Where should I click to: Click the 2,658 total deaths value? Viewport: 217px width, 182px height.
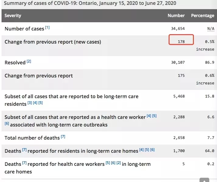[179, 138]
